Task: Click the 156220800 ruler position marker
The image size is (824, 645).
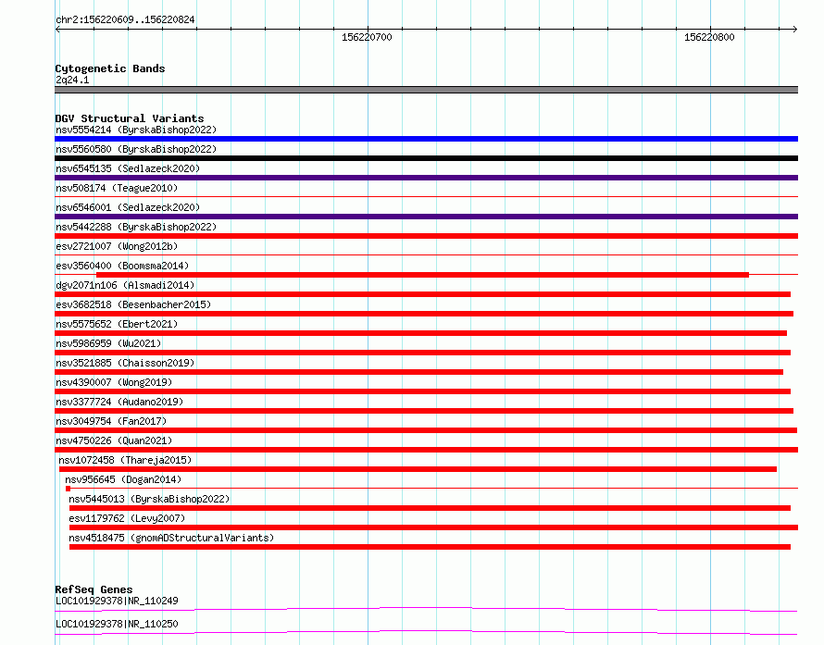Action: pyautogui.click(x=709, y=37)
